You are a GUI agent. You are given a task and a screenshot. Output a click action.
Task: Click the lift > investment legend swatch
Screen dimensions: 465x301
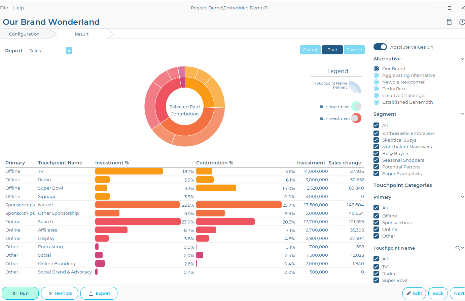tap(356, 106)
